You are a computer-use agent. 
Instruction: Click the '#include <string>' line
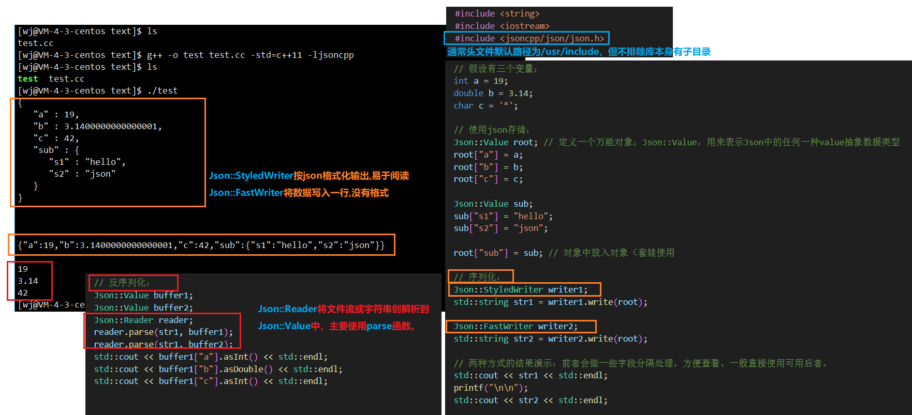(x=497, y=13)
